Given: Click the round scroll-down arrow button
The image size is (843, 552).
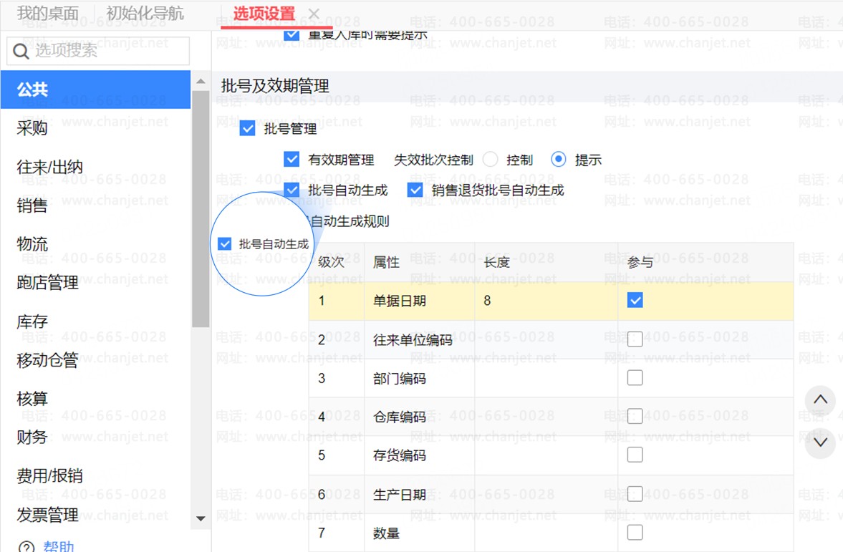Looking at the screenshot, I should click(x=821, y=442).
